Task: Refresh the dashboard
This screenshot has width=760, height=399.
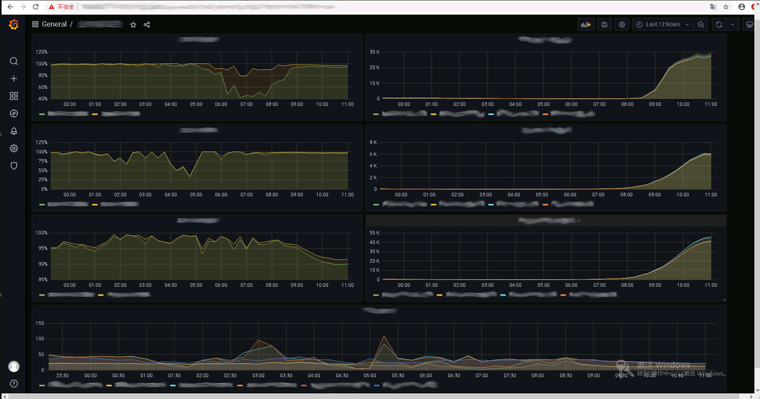Action: click(x=719, y=25)
